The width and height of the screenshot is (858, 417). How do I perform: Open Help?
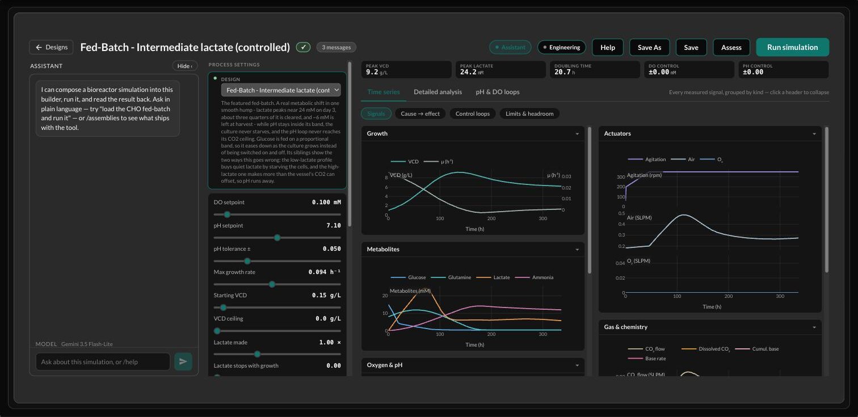pyautogui.click(x=608, y=47)
